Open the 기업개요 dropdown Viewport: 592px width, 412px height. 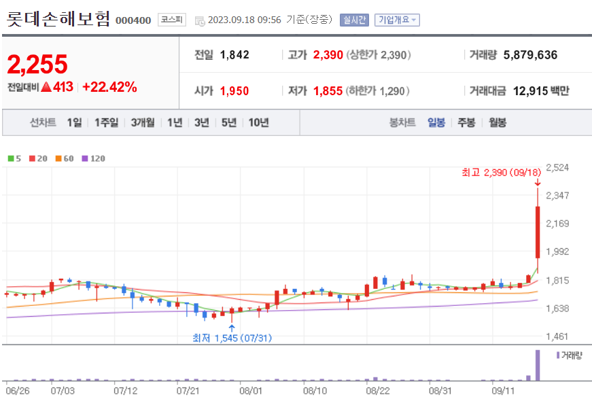point(397,20)
